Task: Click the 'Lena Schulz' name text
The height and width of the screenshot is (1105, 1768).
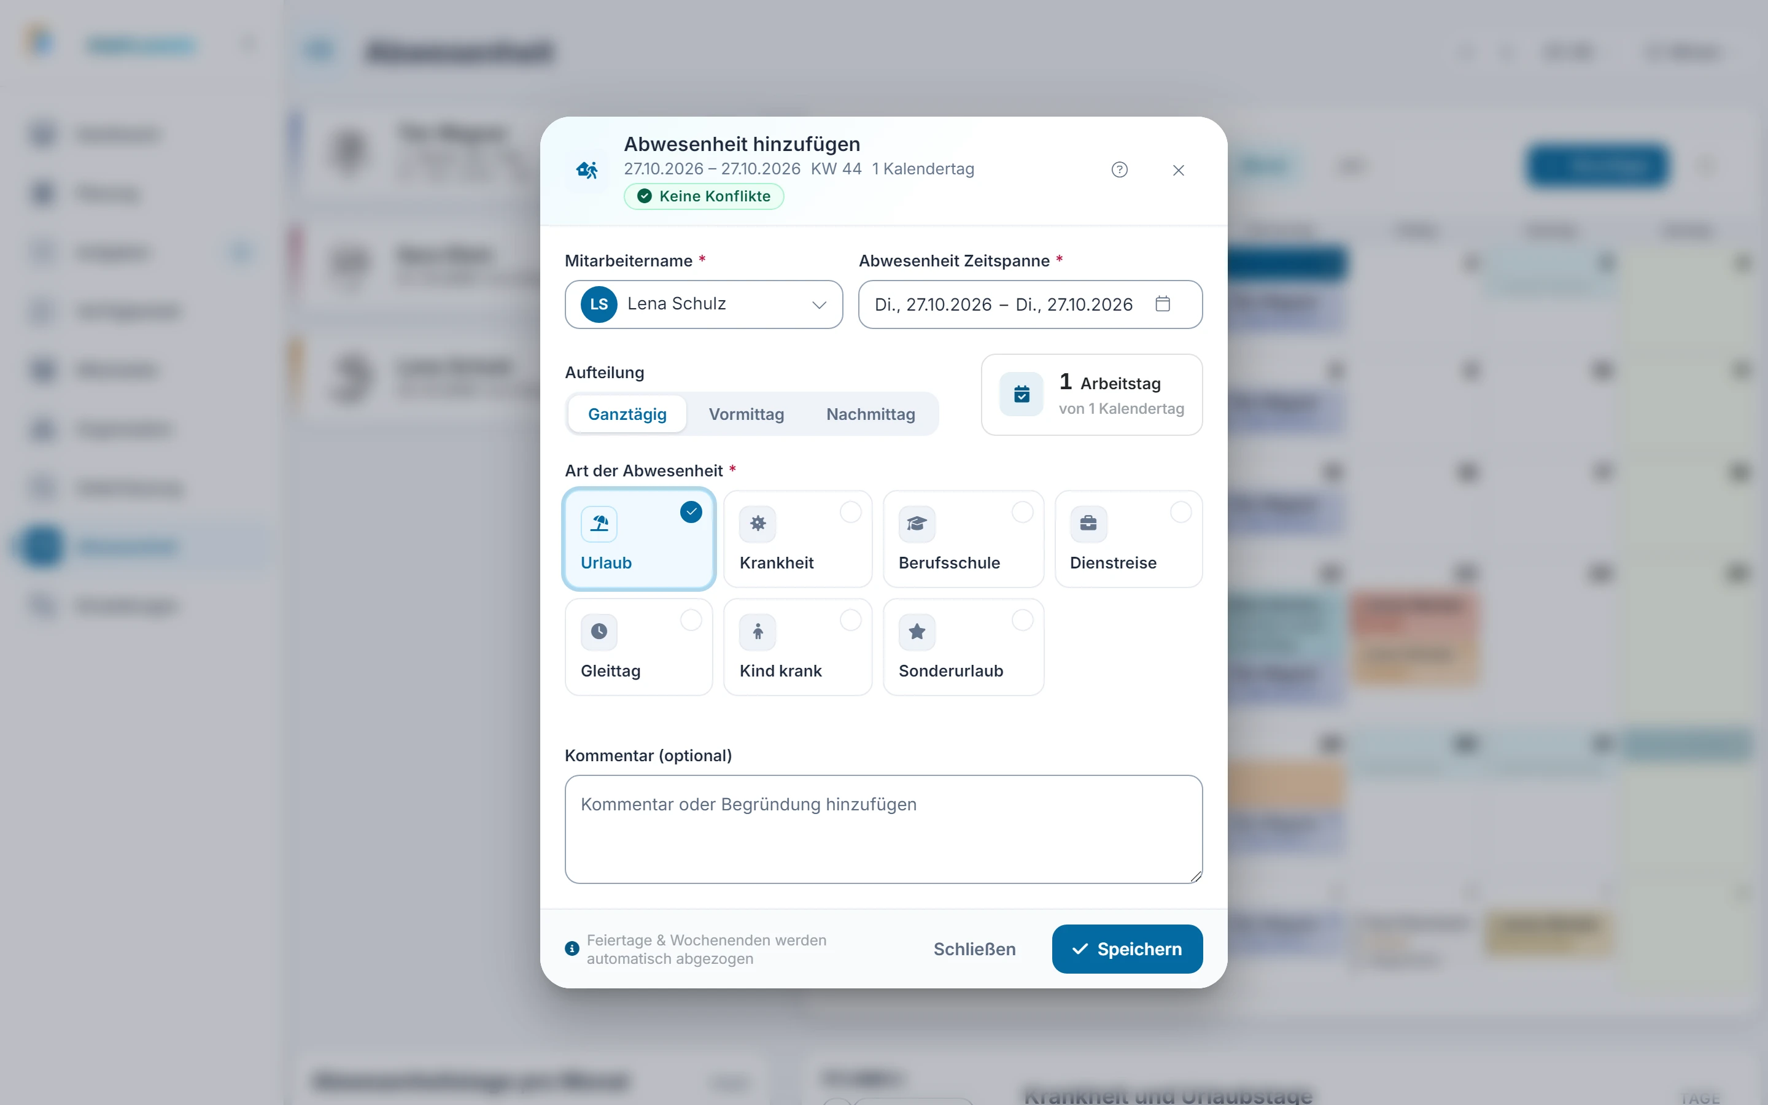Action: coord(677,303)
